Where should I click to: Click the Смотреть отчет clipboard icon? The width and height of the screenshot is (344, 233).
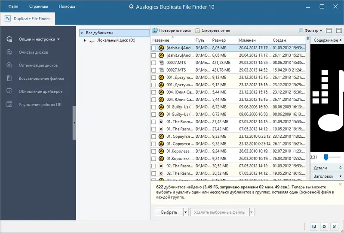click(197, 30)
